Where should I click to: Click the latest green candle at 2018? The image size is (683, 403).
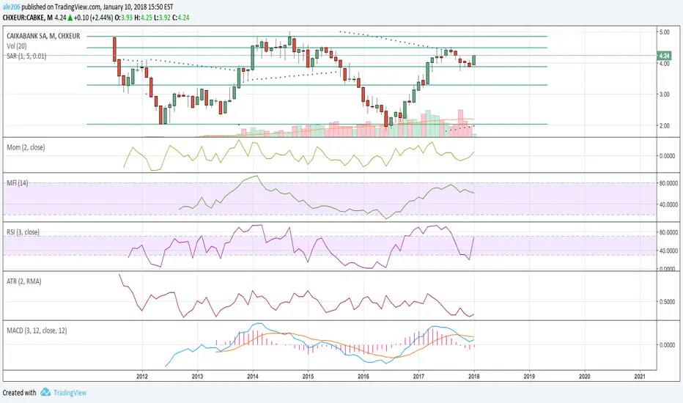(x=474, y=60)
